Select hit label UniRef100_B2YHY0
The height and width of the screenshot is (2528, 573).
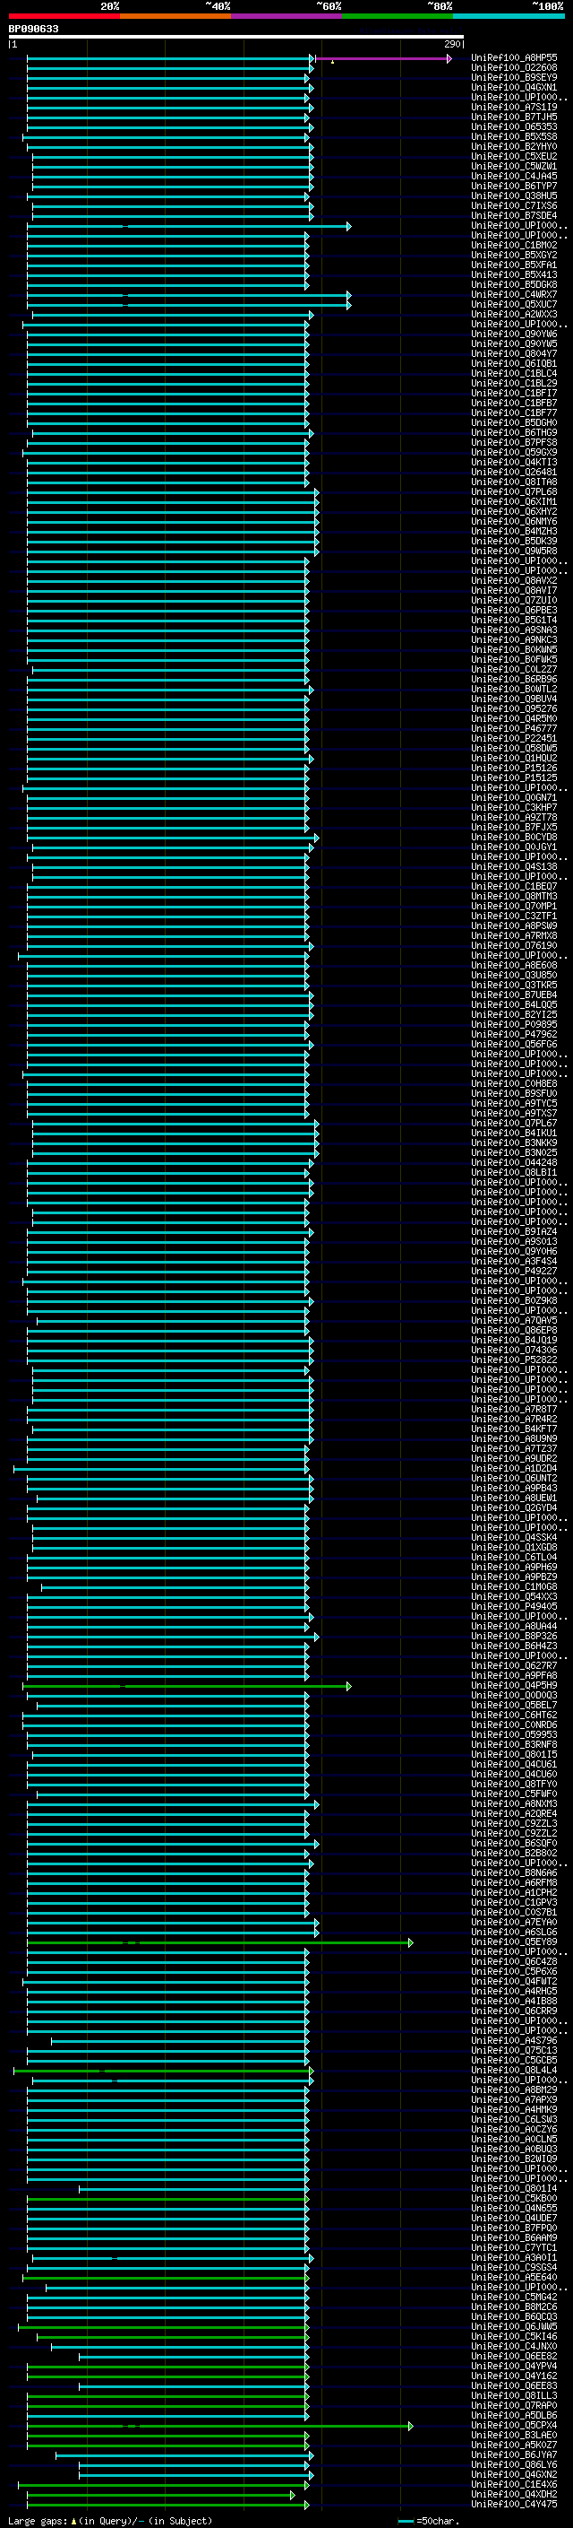click(513, 146)
